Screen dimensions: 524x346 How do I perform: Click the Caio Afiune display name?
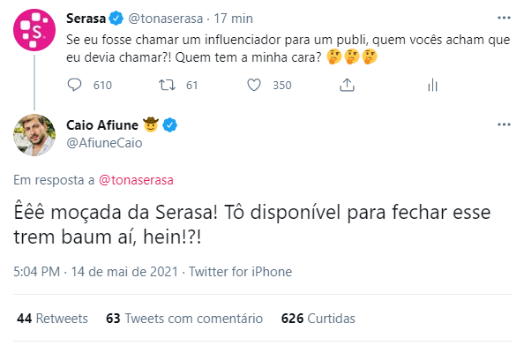click(x=102, y=125)
